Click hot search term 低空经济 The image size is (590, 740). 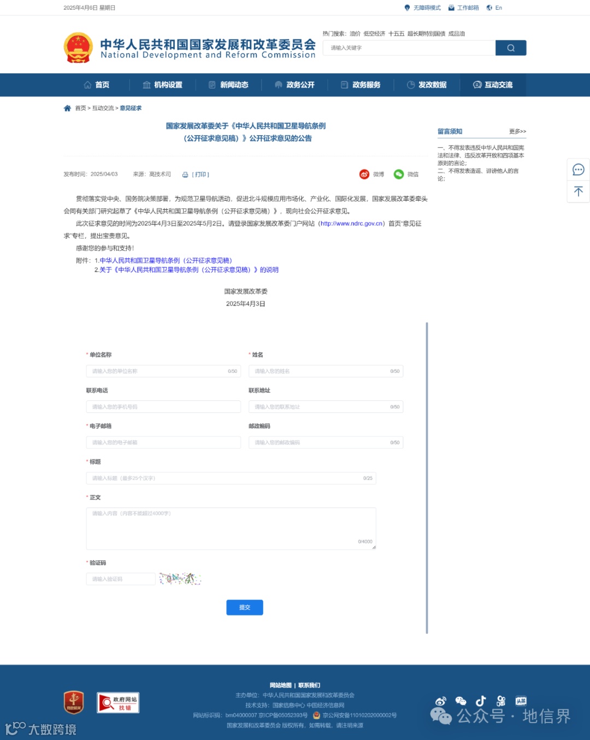click(374, 34)
